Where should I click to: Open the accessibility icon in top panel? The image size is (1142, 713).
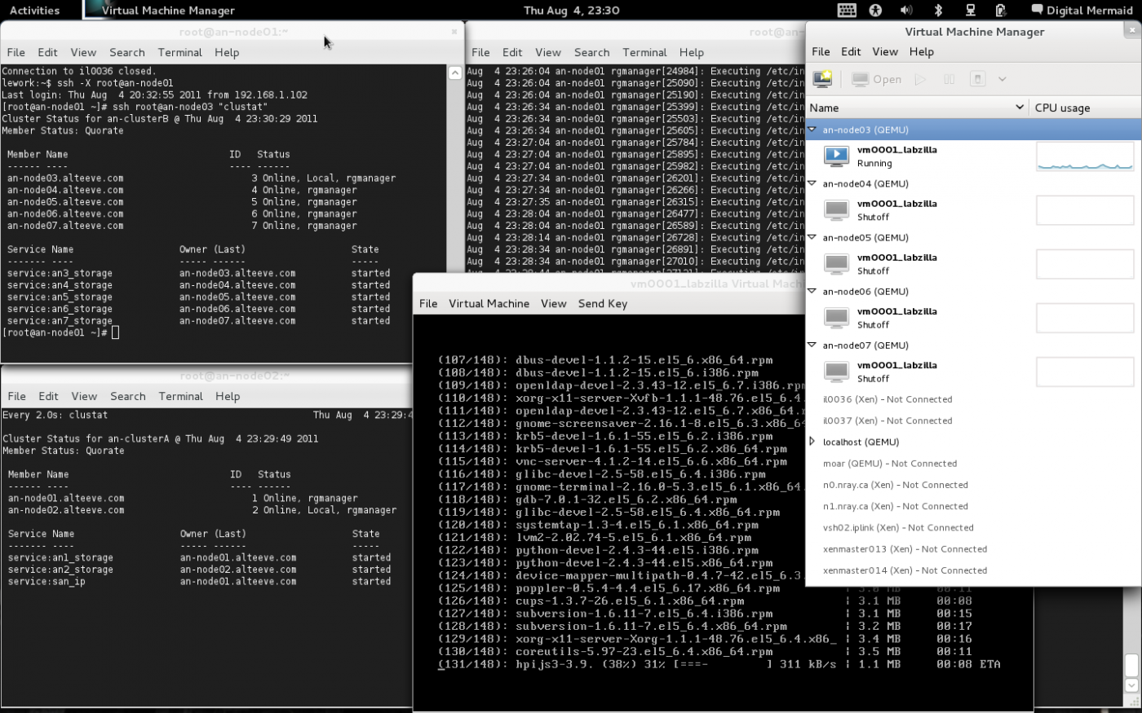[875, 10]
